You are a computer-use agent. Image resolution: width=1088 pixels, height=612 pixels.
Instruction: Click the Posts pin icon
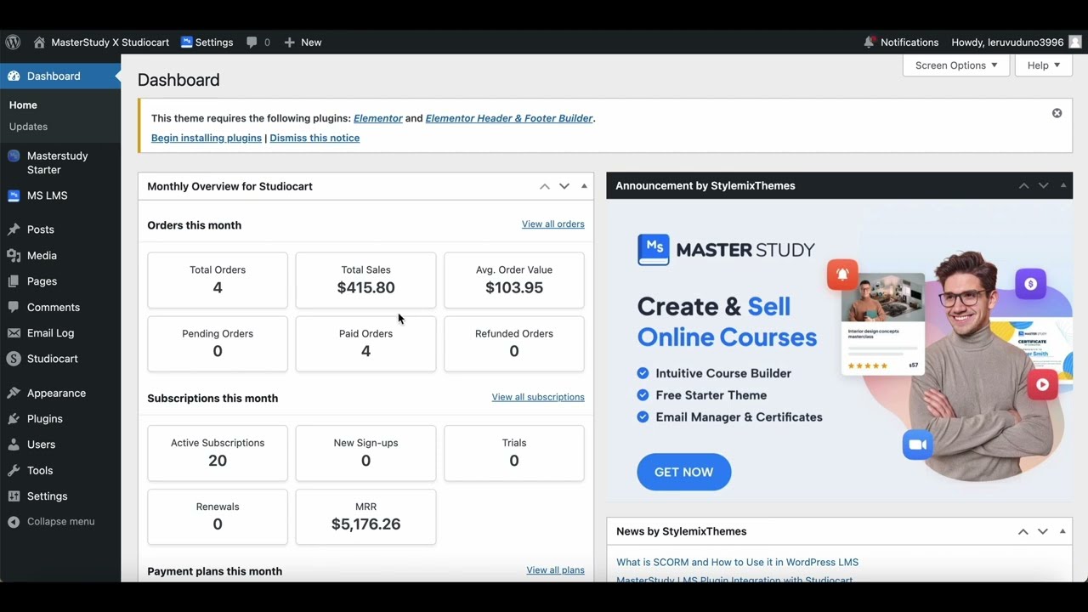pos(14,229)
